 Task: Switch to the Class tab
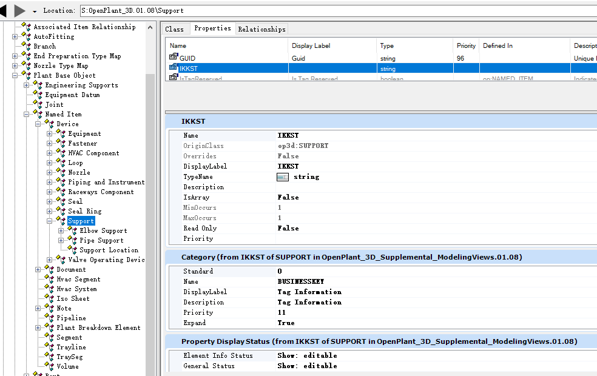coord(175,29)
